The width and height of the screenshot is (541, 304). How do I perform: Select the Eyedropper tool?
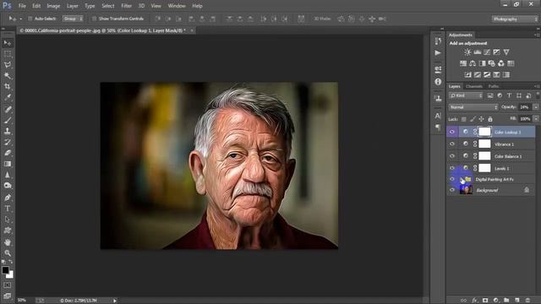point(8,98)
